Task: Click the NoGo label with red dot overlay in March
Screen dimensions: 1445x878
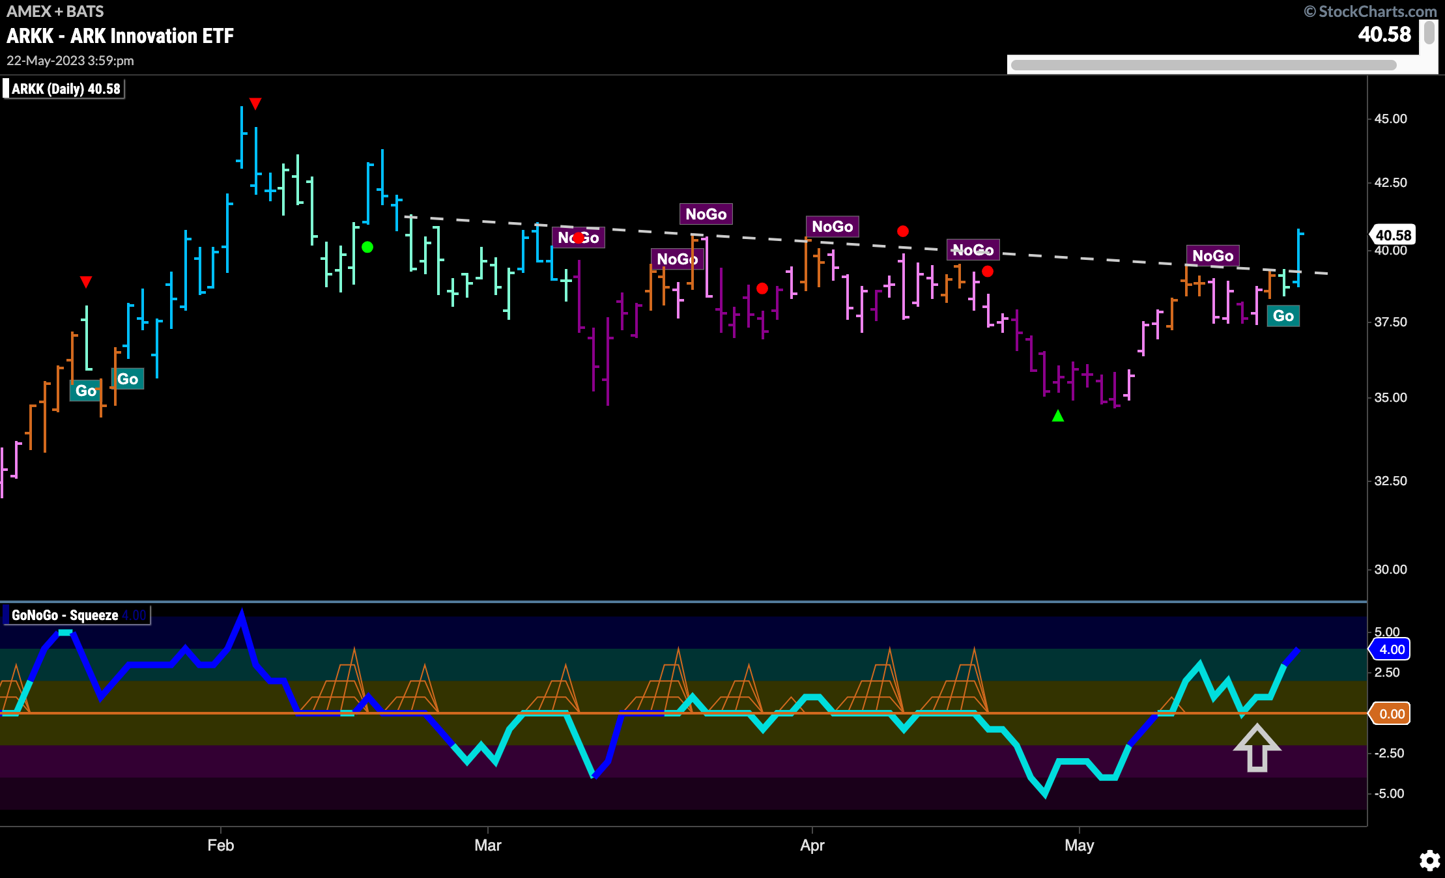Action: pyautogui.click(x=579, y=238)
